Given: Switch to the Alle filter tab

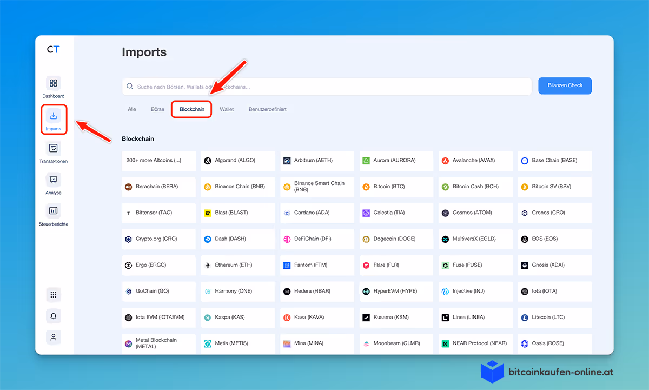Looking at the screenshot, I should click(x=131, y=109).
